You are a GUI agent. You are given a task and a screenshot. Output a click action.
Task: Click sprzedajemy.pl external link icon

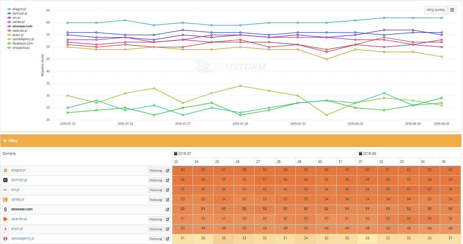click(x=167, y=239)
